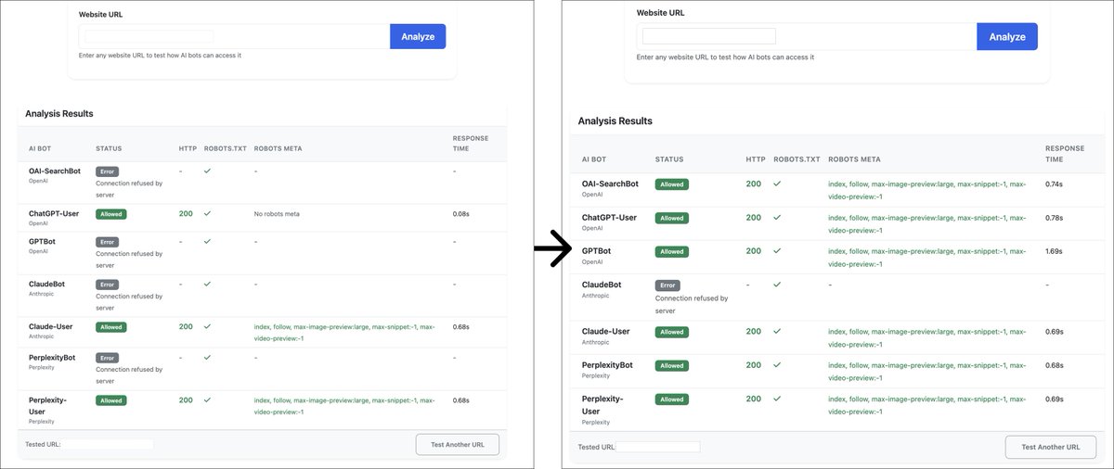Click the Error badge for ClaudeBot, left panel
The width and height of the screenshot is (1114, 469).
(x=107, y=285)
